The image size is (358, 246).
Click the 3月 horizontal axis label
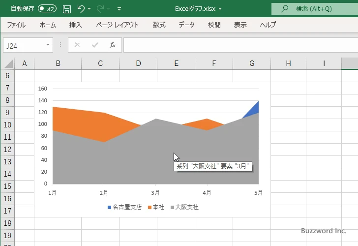(155, 193)
